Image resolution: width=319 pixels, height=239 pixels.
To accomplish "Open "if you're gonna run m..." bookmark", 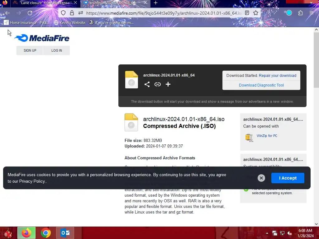I will [x=111, y=22].
